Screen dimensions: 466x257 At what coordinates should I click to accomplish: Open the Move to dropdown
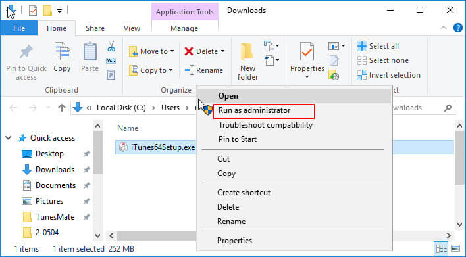(x=151, y=51)
